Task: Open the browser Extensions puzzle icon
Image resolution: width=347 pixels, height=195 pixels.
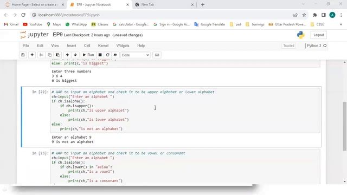Action: tap(314, 15)
